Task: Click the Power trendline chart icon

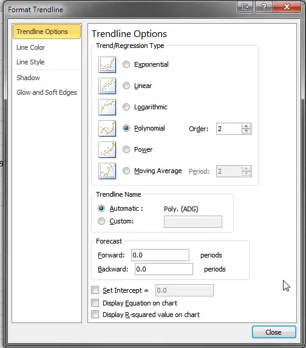Action: point(107,150)
